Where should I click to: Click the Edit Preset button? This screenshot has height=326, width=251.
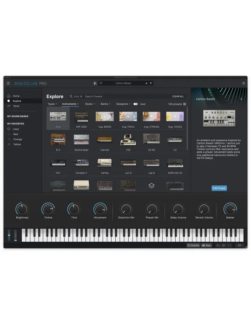click(x=219, y=188)
